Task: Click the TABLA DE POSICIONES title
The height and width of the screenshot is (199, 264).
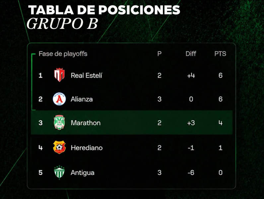Action: (x=104, y=10)
